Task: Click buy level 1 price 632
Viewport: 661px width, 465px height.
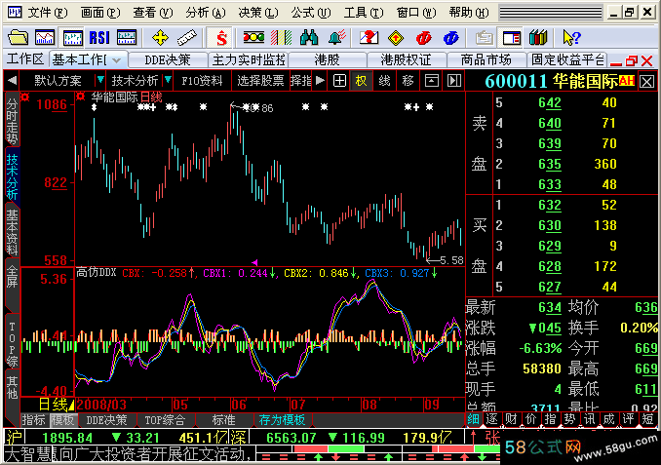Action: 550,205
